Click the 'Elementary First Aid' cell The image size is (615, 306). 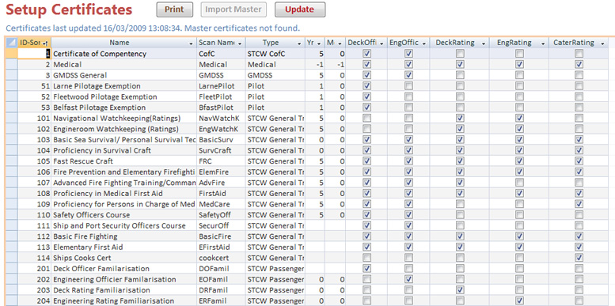[123, 247]
